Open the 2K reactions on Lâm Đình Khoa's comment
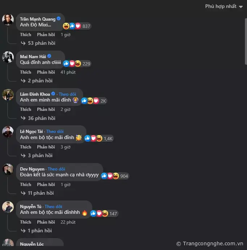The width and height of the screenshot is (247, 250). click(94, 101)
